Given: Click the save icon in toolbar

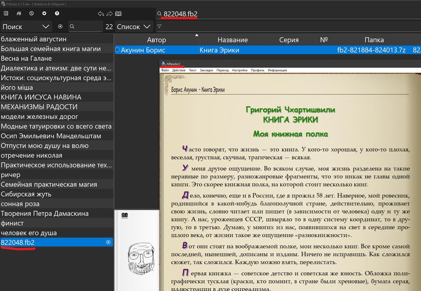Looking at the screenshot, I should (6, 14).
